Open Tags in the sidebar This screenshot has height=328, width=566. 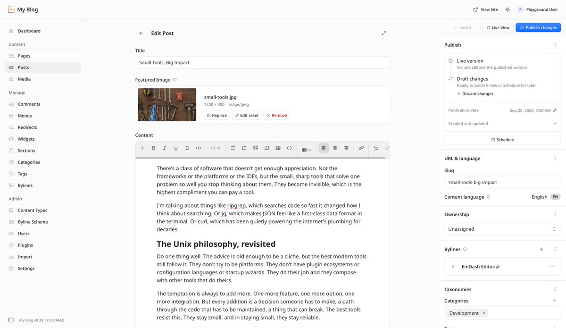(x=43, y=174)
